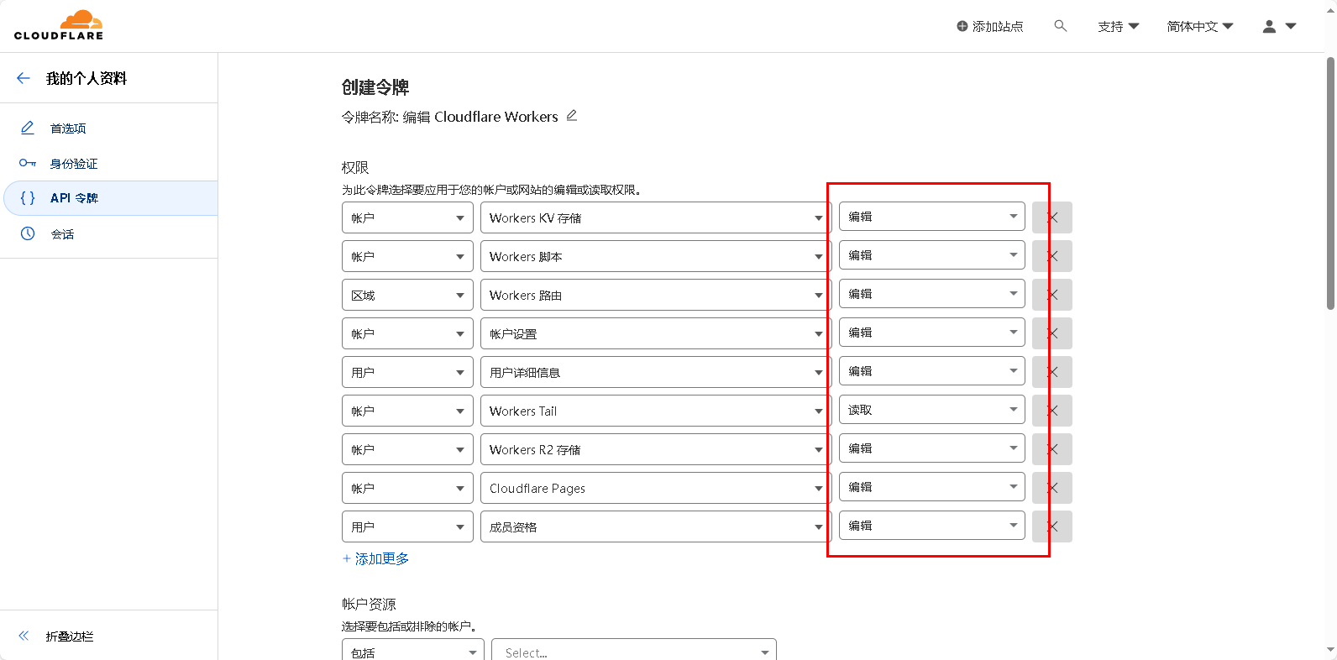Click the page vertical scrollbar
The image size is (1337, 660).
1330,183
